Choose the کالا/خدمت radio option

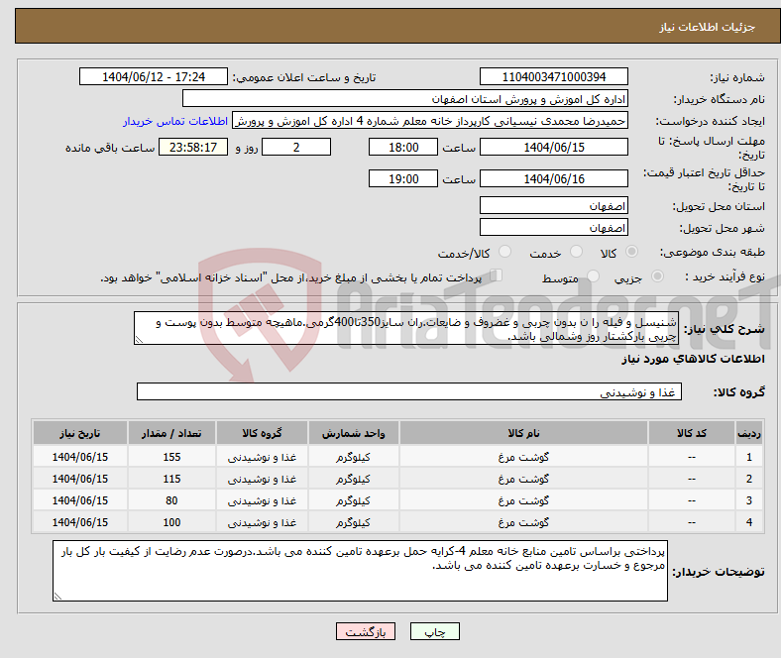coord(504,254)
